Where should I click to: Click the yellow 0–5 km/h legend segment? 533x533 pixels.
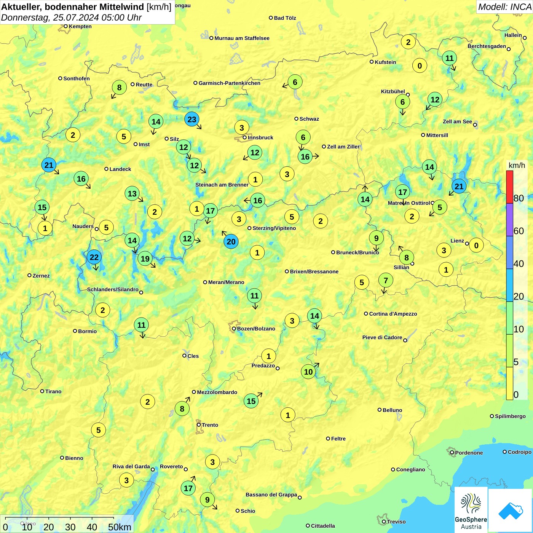509,383
